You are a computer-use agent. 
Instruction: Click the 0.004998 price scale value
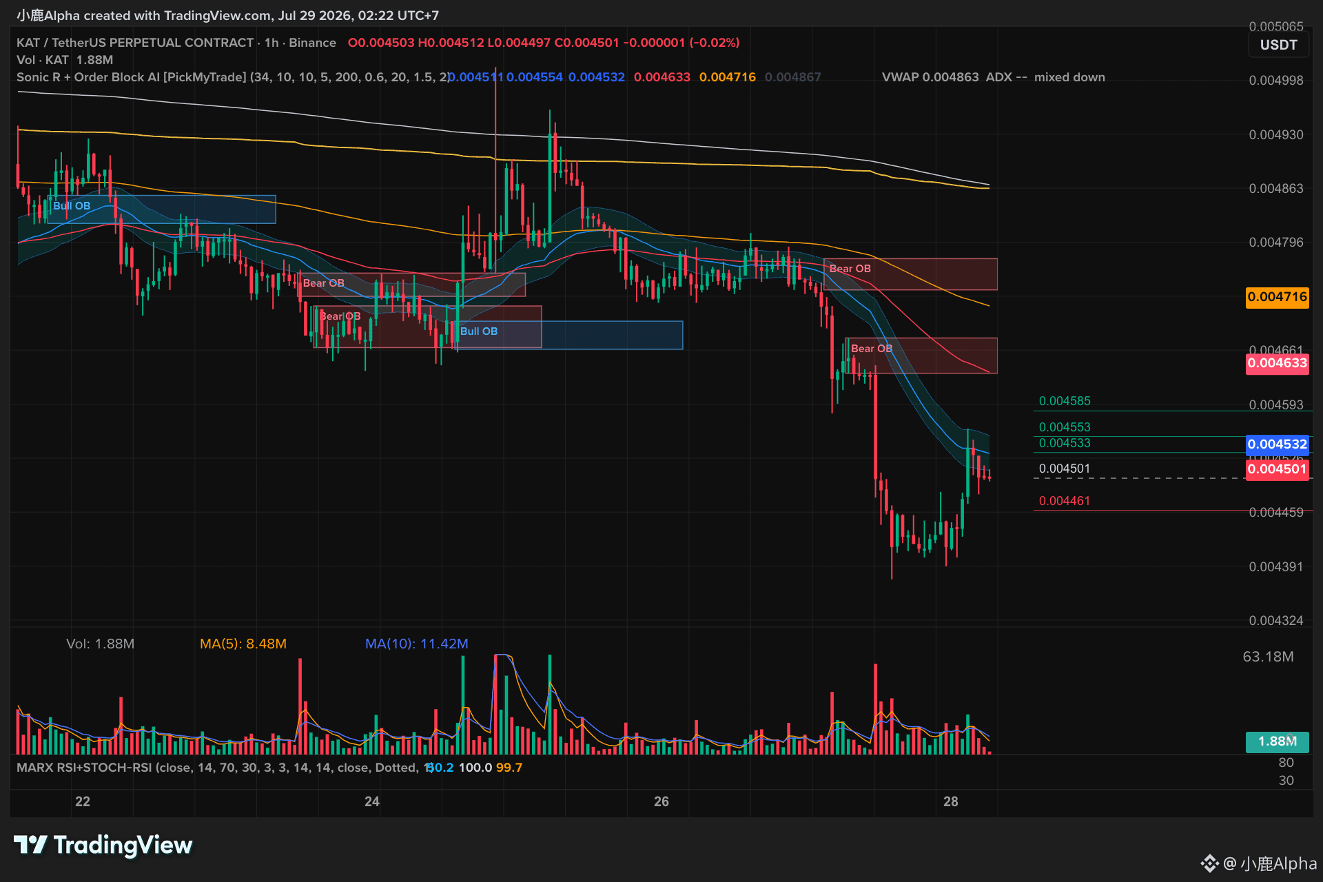pyautogui.click(x=1276, y=81)
